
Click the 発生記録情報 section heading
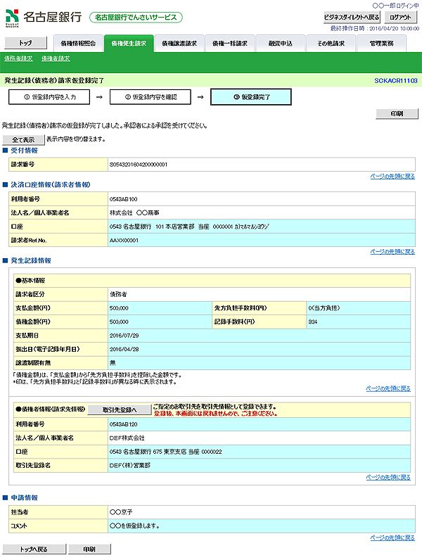[x=31, y=260]
